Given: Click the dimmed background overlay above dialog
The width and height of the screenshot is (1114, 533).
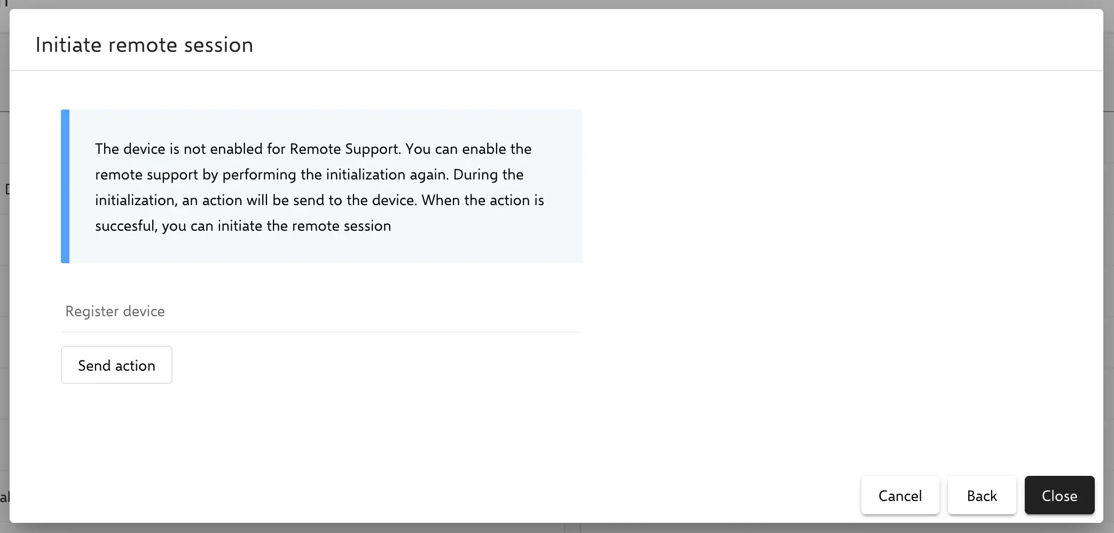Looking at the screenshot, I should point(557,4).
